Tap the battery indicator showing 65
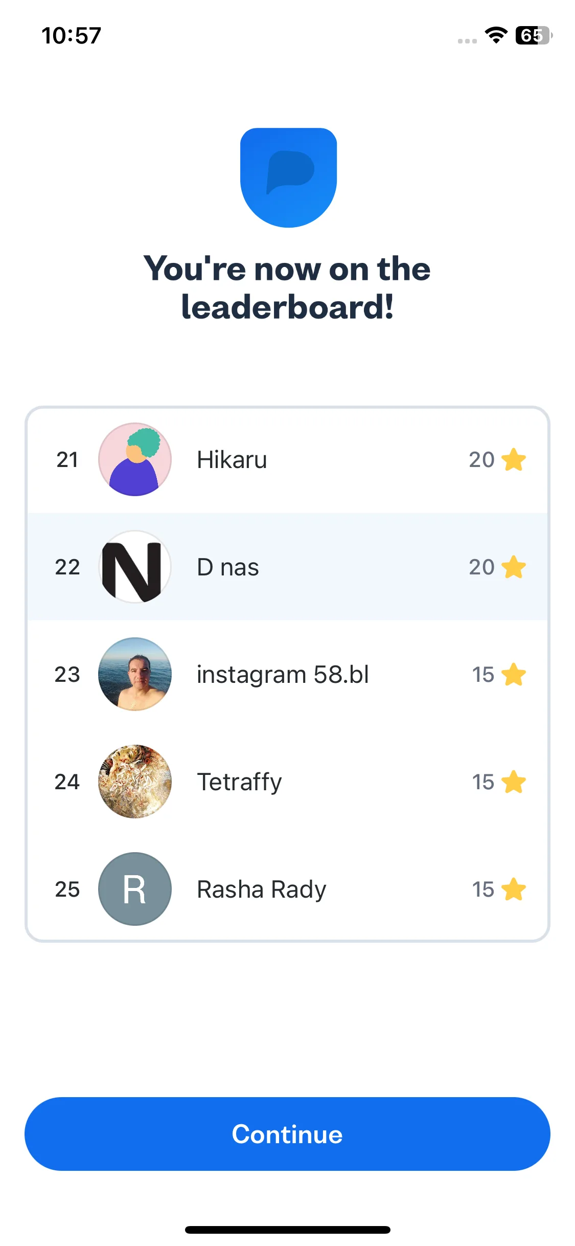The height and width of the screenshot is (1246, 575). [534, 35]
